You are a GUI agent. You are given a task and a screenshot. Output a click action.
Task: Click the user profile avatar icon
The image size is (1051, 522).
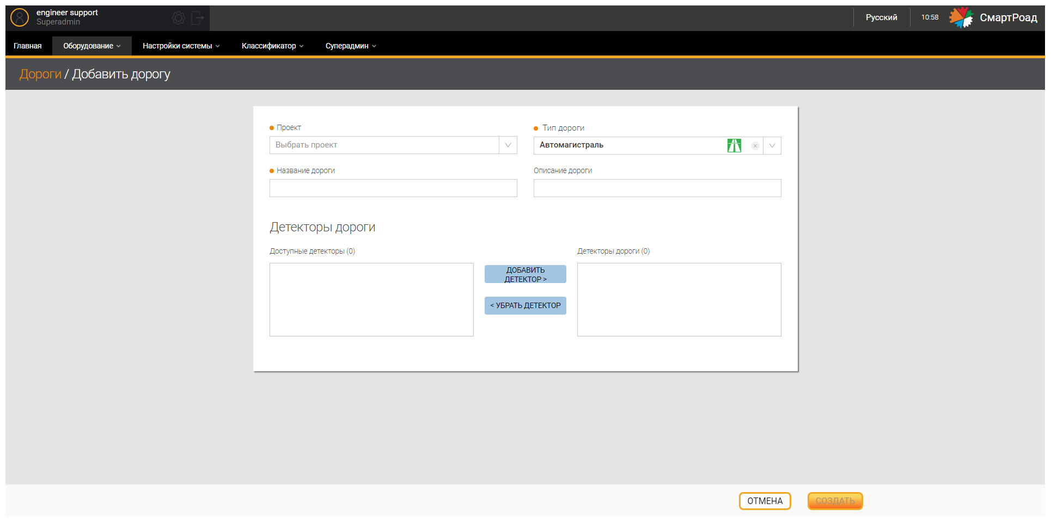click(20, 17)
